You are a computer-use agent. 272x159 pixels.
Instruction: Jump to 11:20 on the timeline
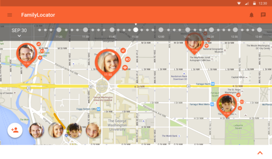[x=59, y=30]
